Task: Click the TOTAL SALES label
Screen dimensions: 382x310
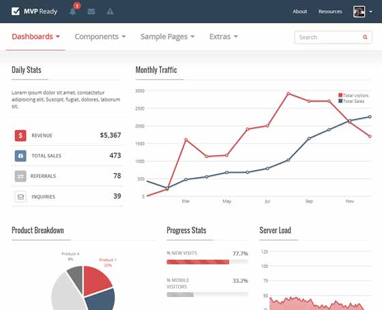Action: click(46, 156)
